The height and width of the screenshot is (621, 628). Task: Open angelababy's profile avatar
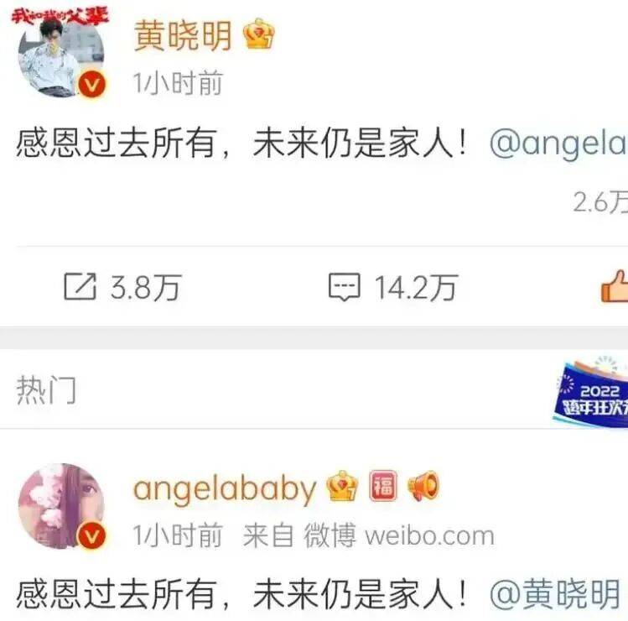[x=61, y=506]
